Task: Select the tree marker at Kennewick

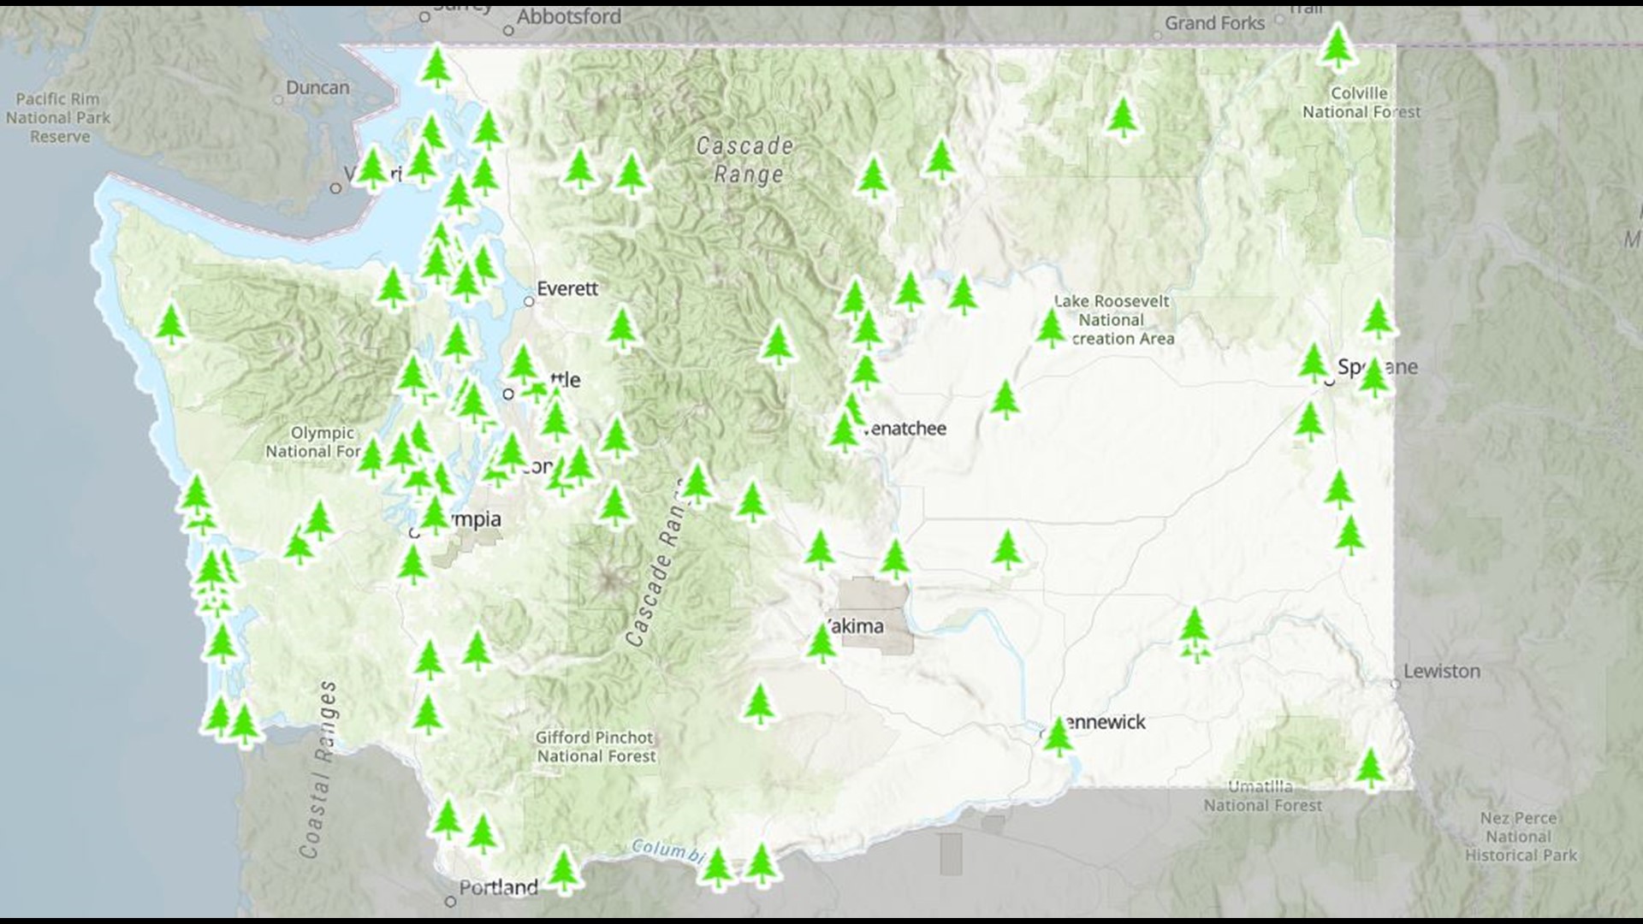Action: [1058, 737]
